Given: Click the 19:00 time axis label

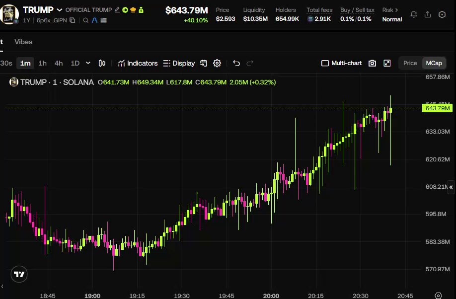Looking at the screenshot, I should click(x=92, y=296).
